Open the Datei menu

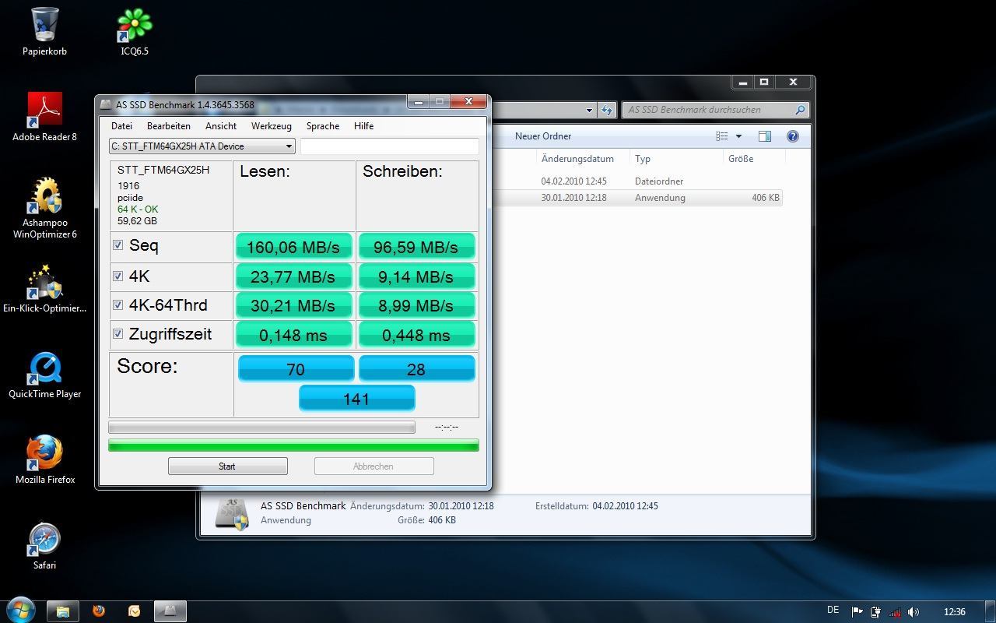[x=121, y=126]
